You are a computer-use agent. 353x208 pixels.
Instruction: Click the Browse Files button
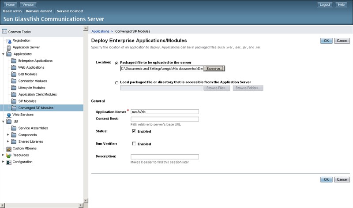217,88
